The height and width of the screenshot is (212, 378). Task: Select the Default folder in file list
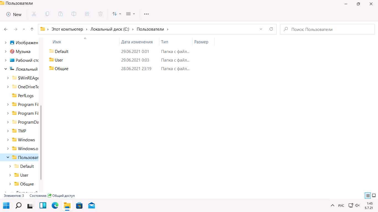pos(61,52)
